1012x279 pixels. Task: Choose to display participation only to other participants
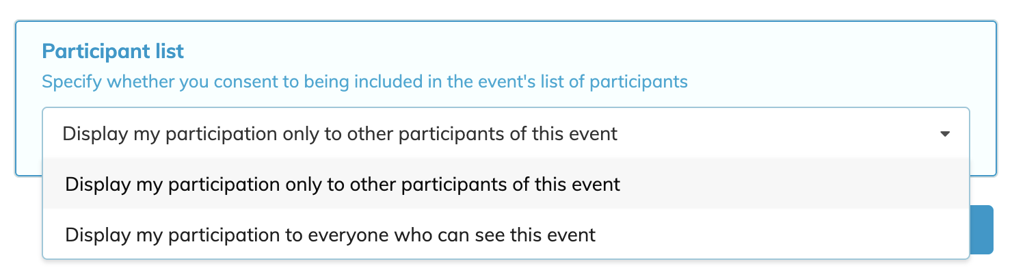point(343,185)
